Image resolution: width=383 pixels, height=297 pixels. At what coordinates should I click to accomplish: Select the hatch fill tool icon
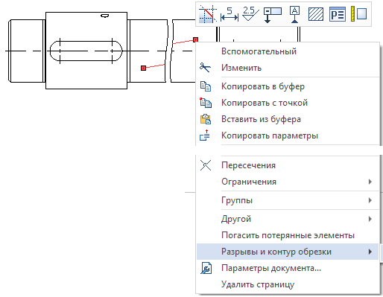316,14
